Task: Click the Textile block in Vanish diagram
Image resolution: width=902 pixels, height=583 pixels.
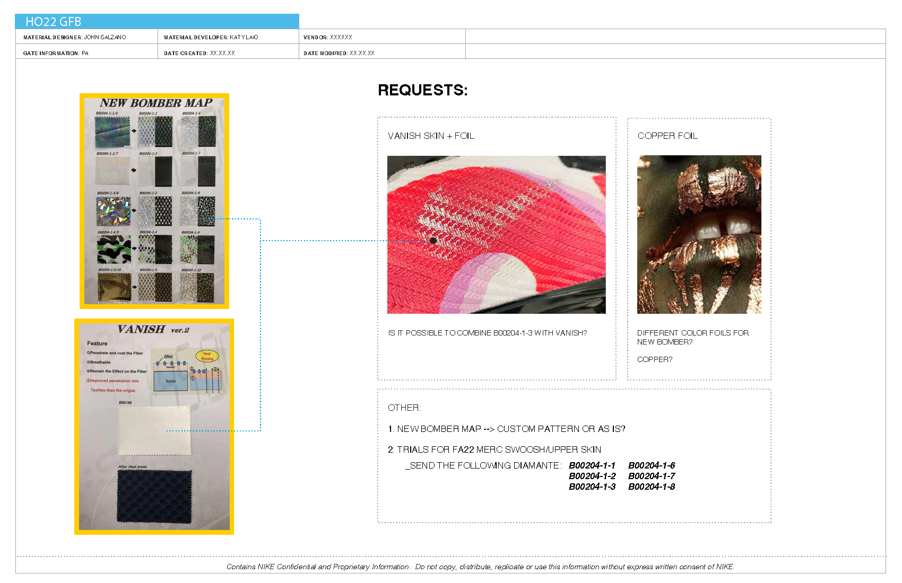Action: (170, 381)
